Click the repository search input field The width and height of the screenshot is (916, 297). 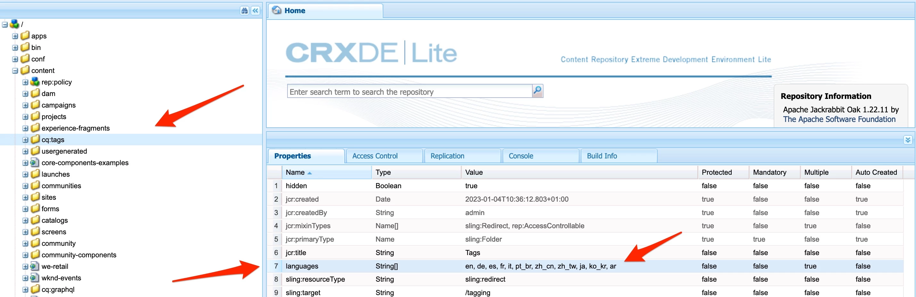[410, 91]
